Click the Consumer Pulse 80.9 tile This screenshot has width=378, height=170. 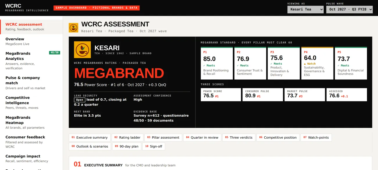pyautogui.click(x=263, y=95)
